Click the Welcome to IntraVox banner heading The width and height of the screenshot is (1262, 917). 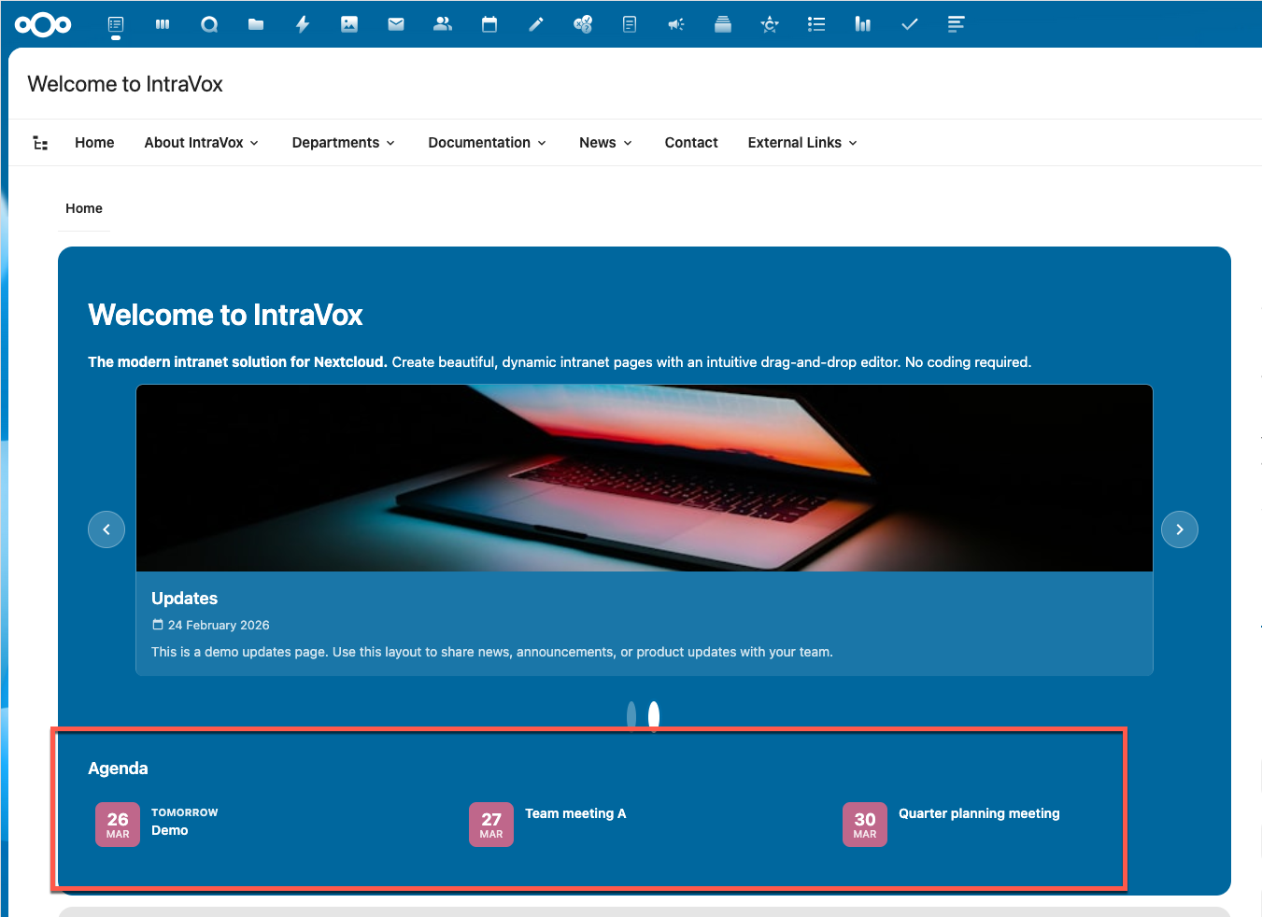[225, 315]
